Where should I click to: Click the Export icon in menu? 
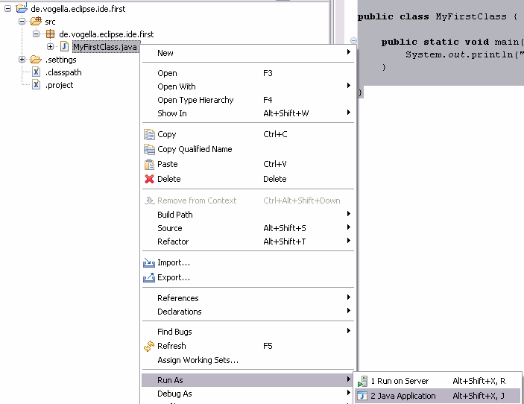148,277
